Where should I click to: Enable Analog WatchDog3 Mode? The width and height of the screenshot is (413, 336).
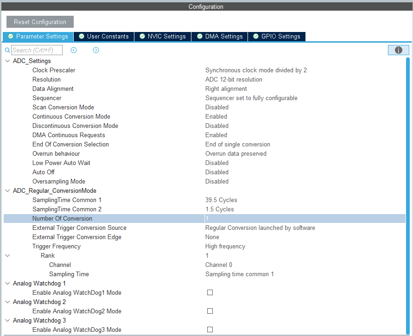[x=210, y=330]
